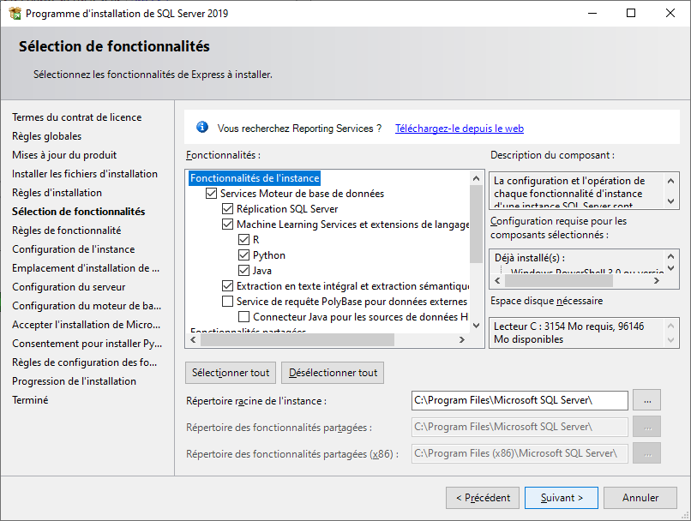Image resolution: width=691 pixels, height=521 pixels.
Task: Click the features list scroll-down arrow
Action: 476,326
